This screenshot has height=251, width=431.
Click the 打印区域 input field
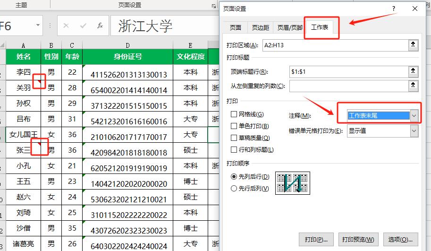click(335, 45)
